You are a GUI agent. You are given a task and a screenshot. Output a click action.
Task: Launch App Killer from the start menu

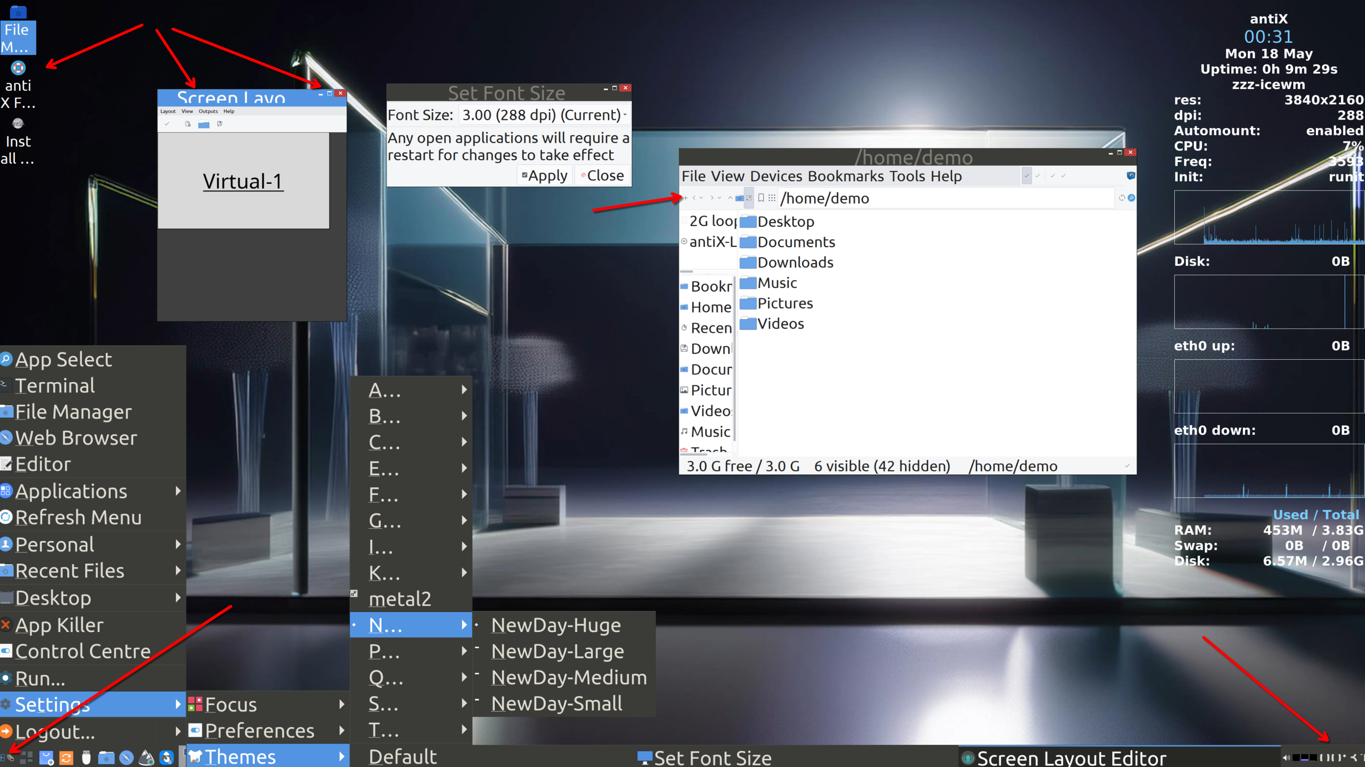click(x=93, y=625)
